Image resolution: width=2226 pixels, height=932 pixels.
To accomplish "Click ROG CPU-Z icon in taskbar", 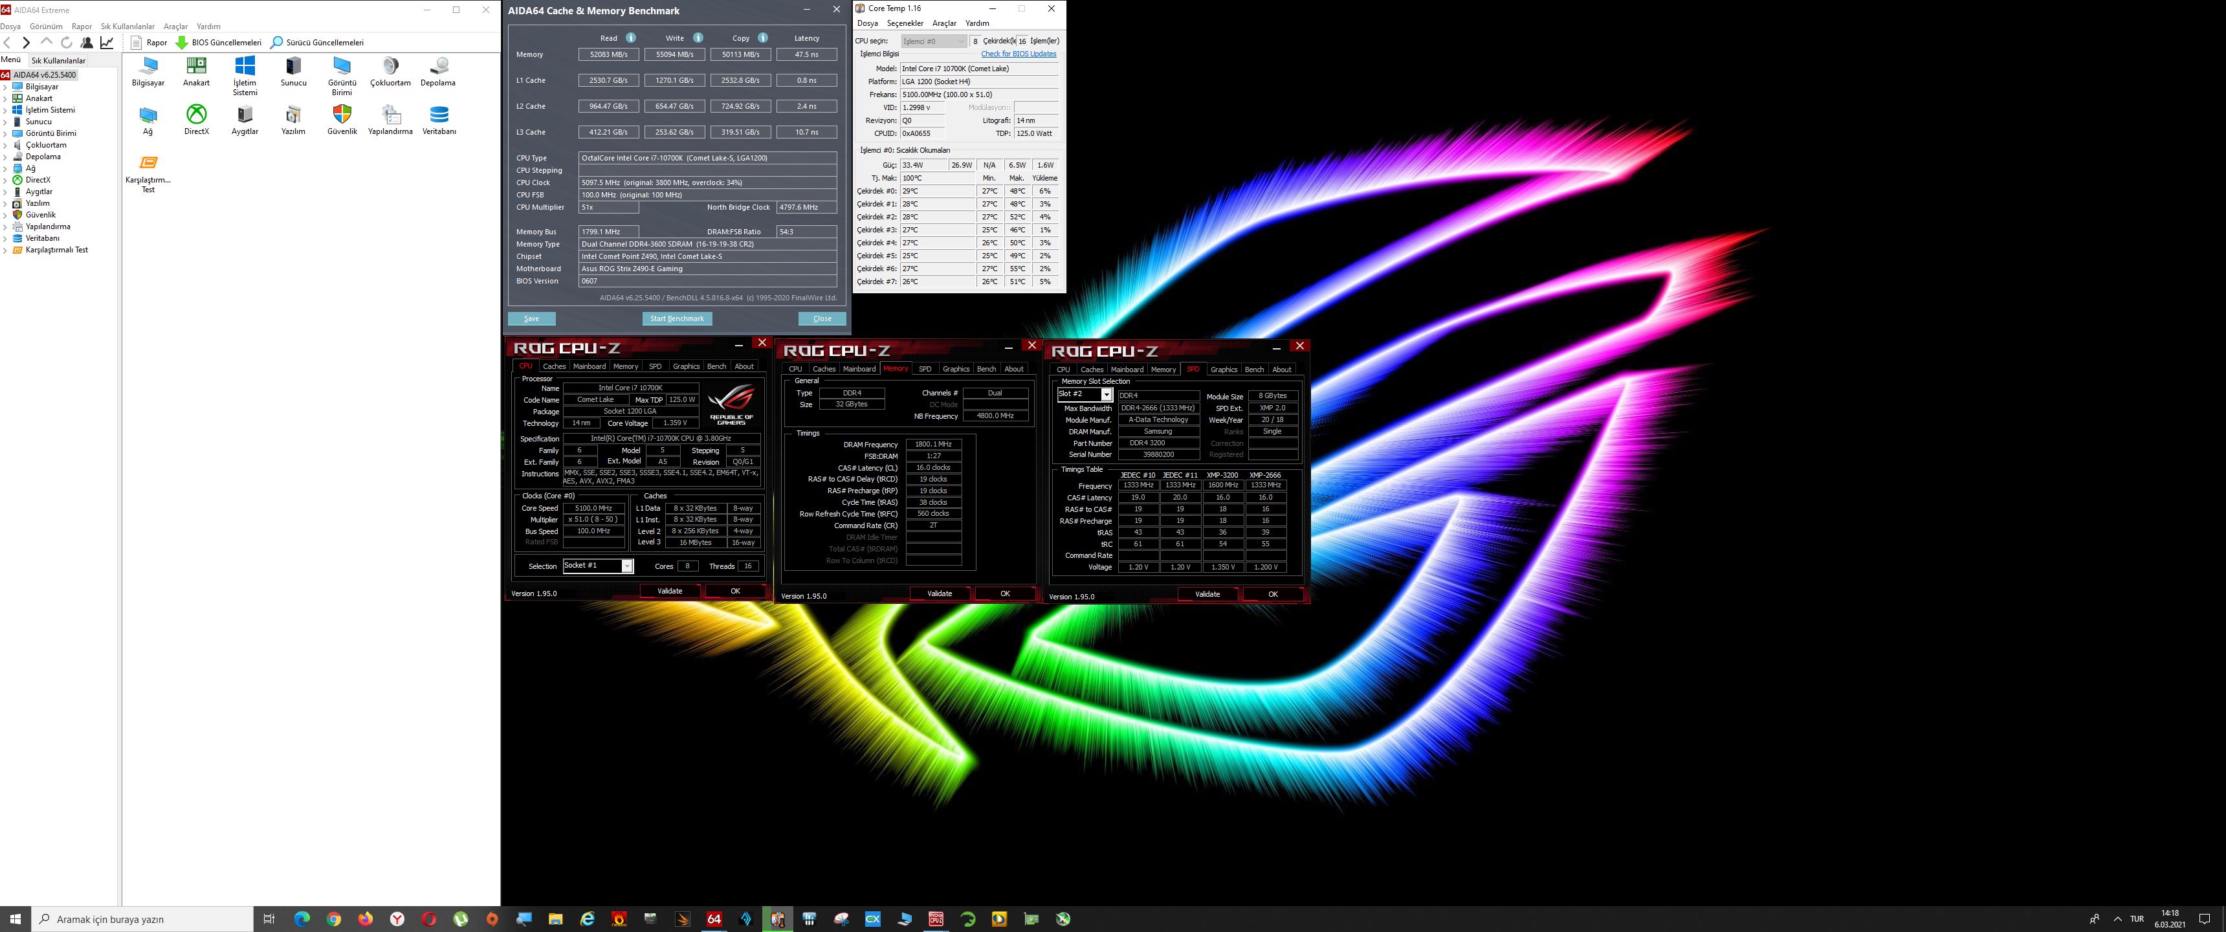I will pos(936,919).
